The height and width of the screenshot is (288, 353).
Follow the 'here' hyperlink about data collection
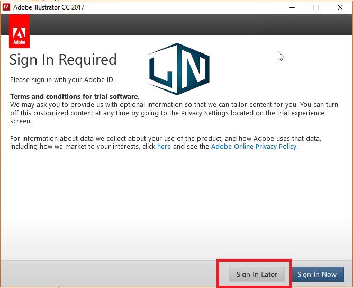point(164,147)
